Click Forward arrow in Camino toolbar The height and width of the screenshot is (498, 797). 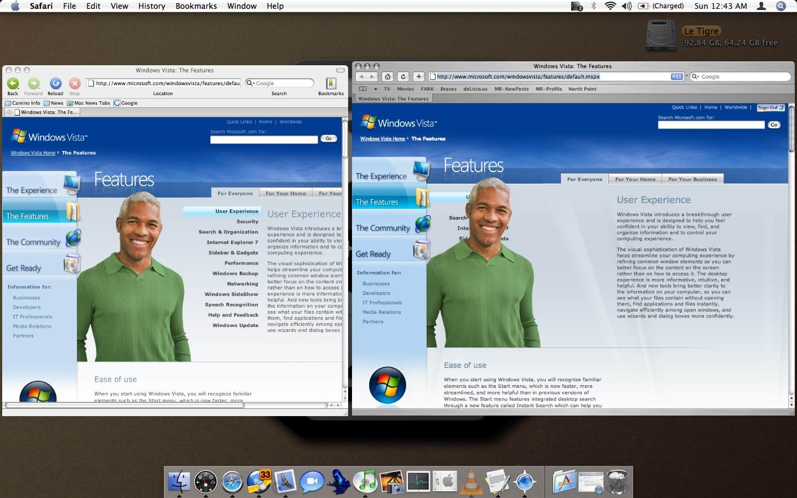pyautogui.click(x=34, y=84)
